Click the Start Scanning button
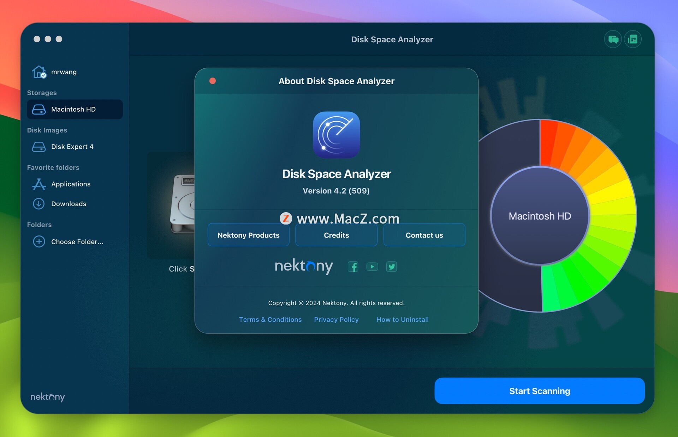 [x=540, y=391]
